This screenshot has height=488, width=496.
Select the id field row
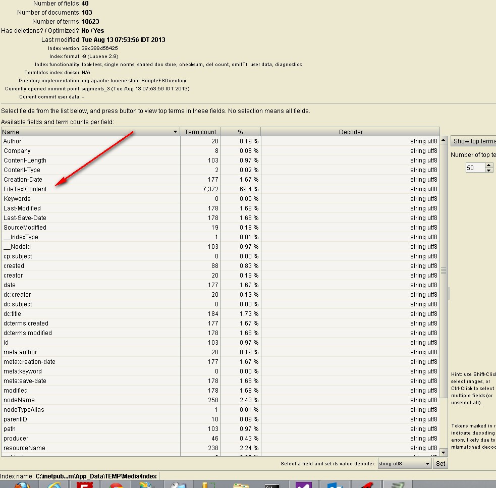[x=220, y=343]
